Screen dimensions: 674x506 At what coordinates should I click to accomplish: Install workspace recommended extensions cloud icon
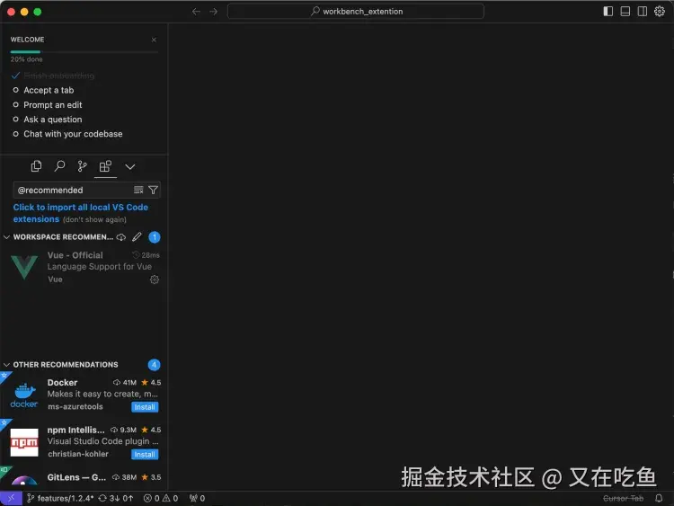(121, 237)
